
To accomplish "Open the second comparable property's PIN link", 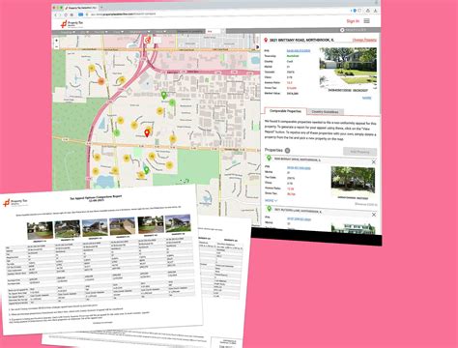I will (x=299, y=219).
